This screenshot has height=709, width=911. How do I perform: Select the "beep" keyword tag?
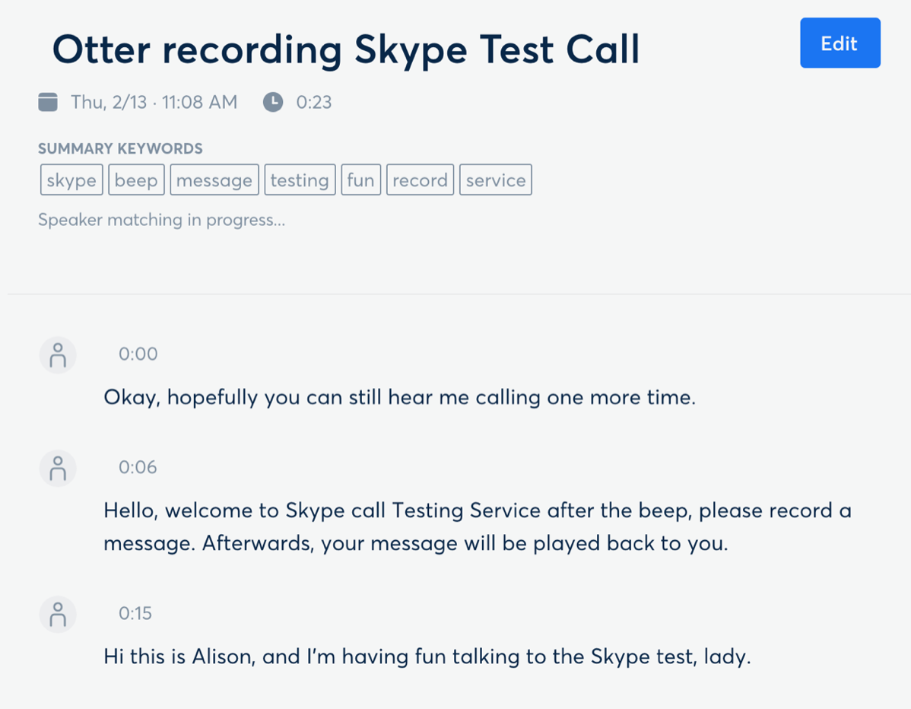tap(136, 180)
